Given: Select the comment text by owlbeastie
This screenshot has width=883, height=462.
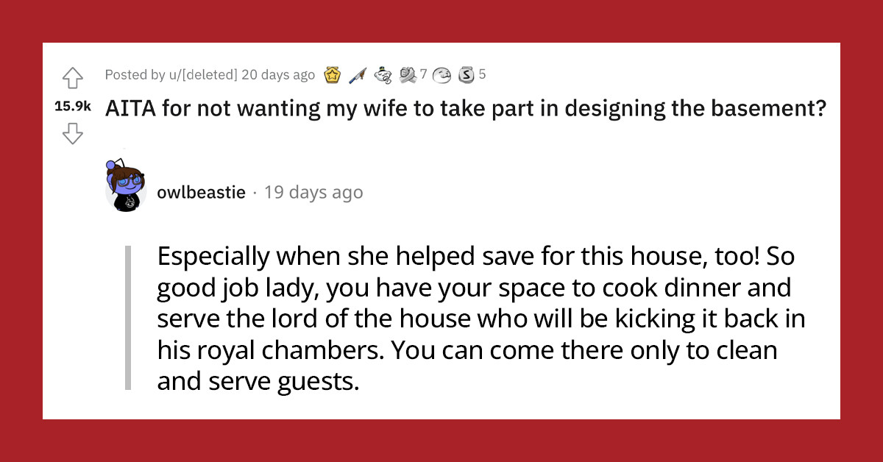Looking at the screenshot, I should (478, 318).
